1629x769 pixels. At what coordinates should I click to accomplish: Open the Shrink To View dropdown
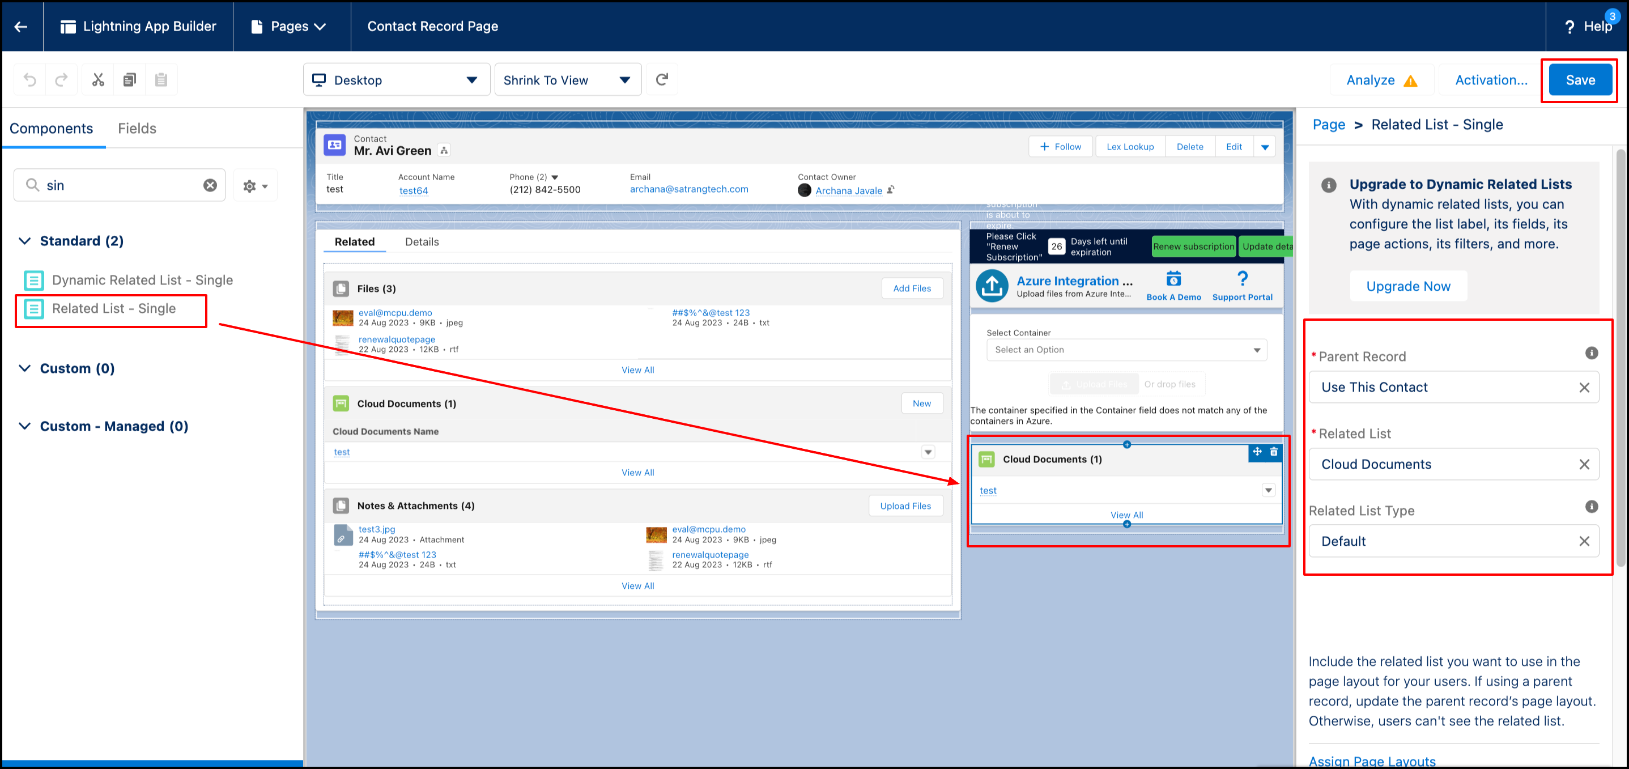coord(567,80)
